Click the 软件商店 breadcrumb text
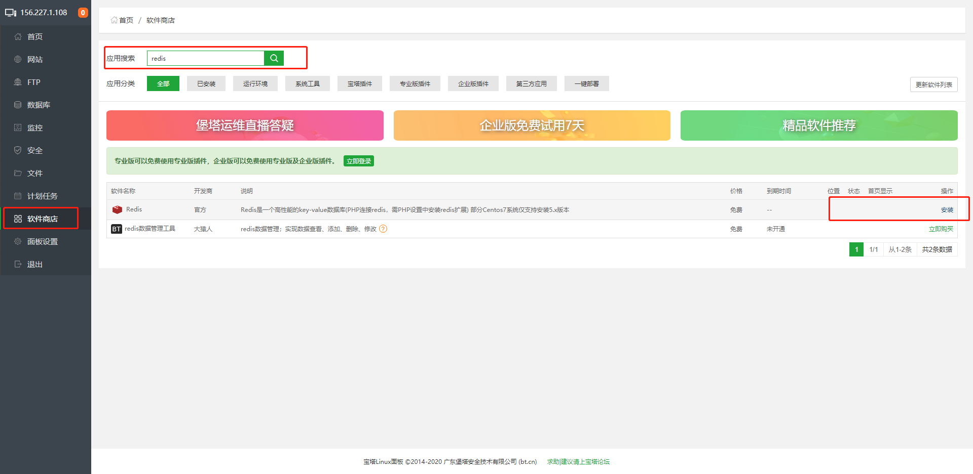 (x=161, y=20)
